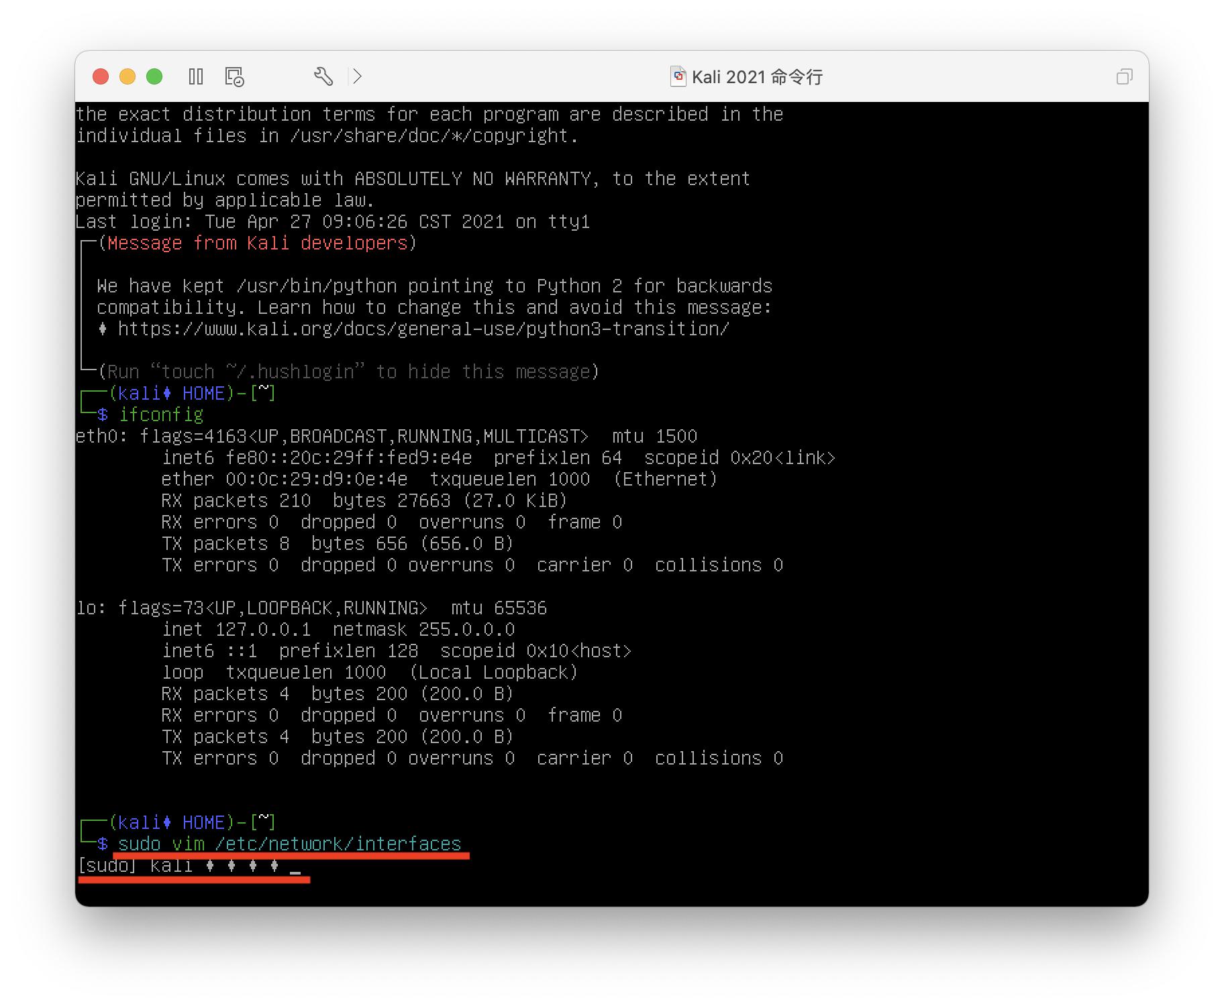Close the VM window with red button
This screenshot has width=1224, height=1006.
click(x=101, y=76)
